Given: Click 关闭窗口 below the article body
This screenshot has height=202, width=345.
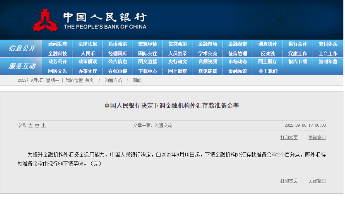Looking at the screenshot, I should (317, 181).
